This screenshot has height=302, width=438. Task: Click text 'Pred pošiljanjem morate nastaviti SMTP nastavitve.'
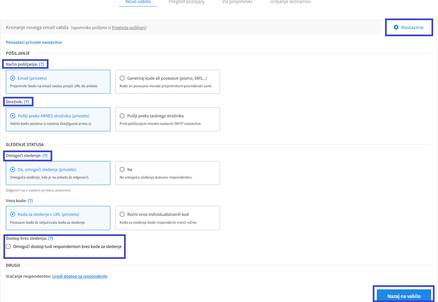161,124
